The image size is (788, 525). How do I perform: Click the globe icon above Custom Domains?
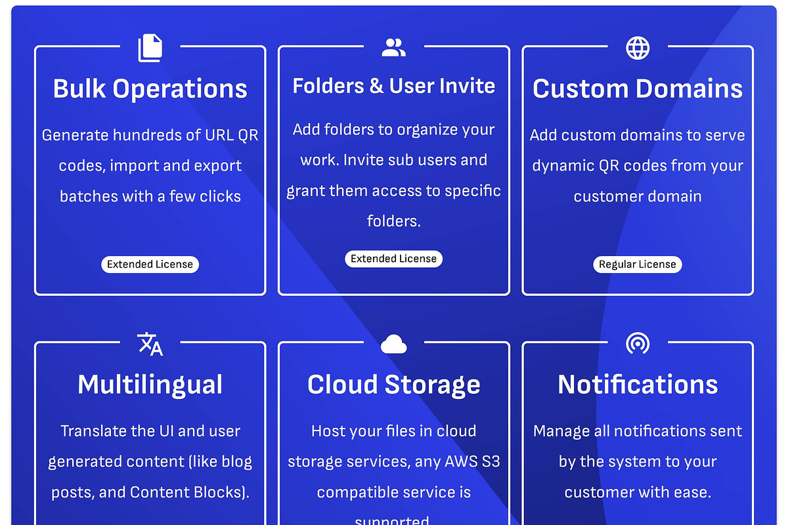(638, 47)
